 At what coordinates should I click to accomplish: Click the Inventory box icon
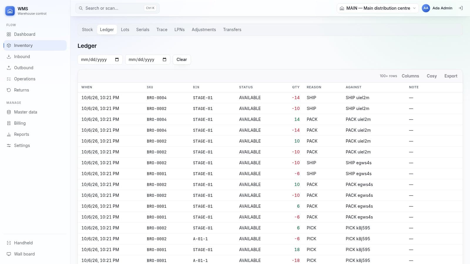9,45
